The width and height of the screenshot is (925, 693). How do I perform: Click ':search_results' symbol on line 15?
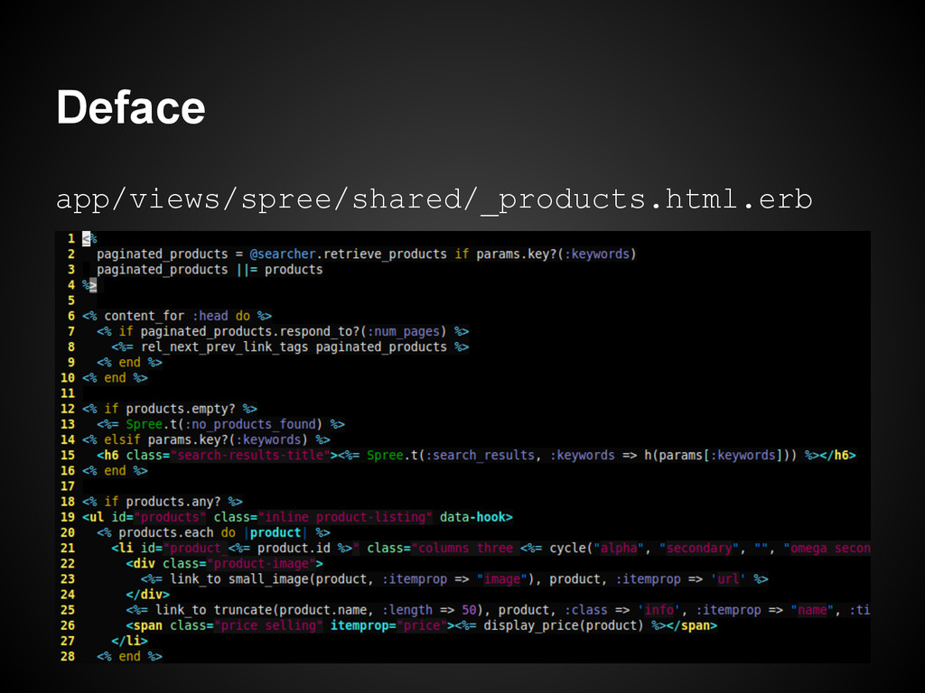tap(481, 455)
